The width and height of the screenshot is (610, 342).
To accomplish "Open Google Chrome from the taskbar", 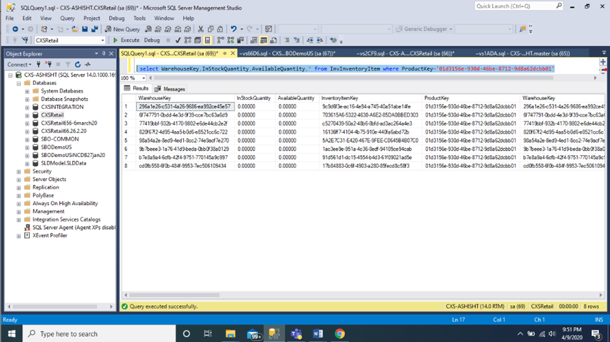I will [340, 334].
